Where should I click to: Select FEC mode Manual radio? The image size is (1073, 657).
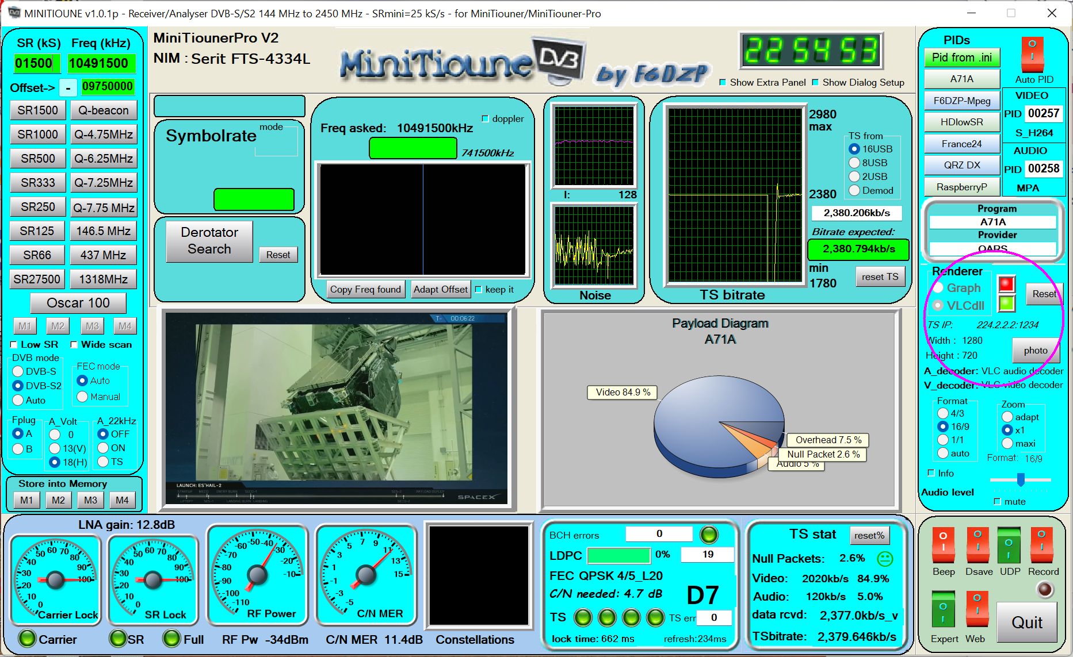82,397
